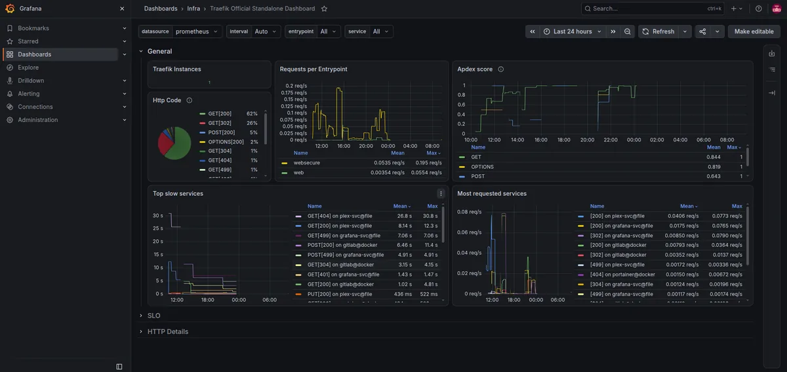Open the datasource prometheus dropdown

click(x=197, y=31)
